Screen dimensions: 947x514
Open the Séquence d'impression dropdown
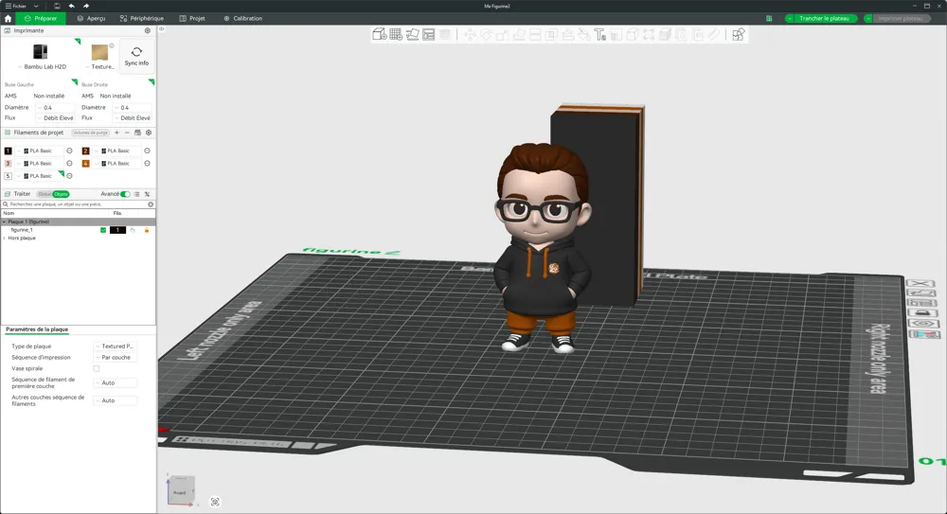tap(116, 358)
